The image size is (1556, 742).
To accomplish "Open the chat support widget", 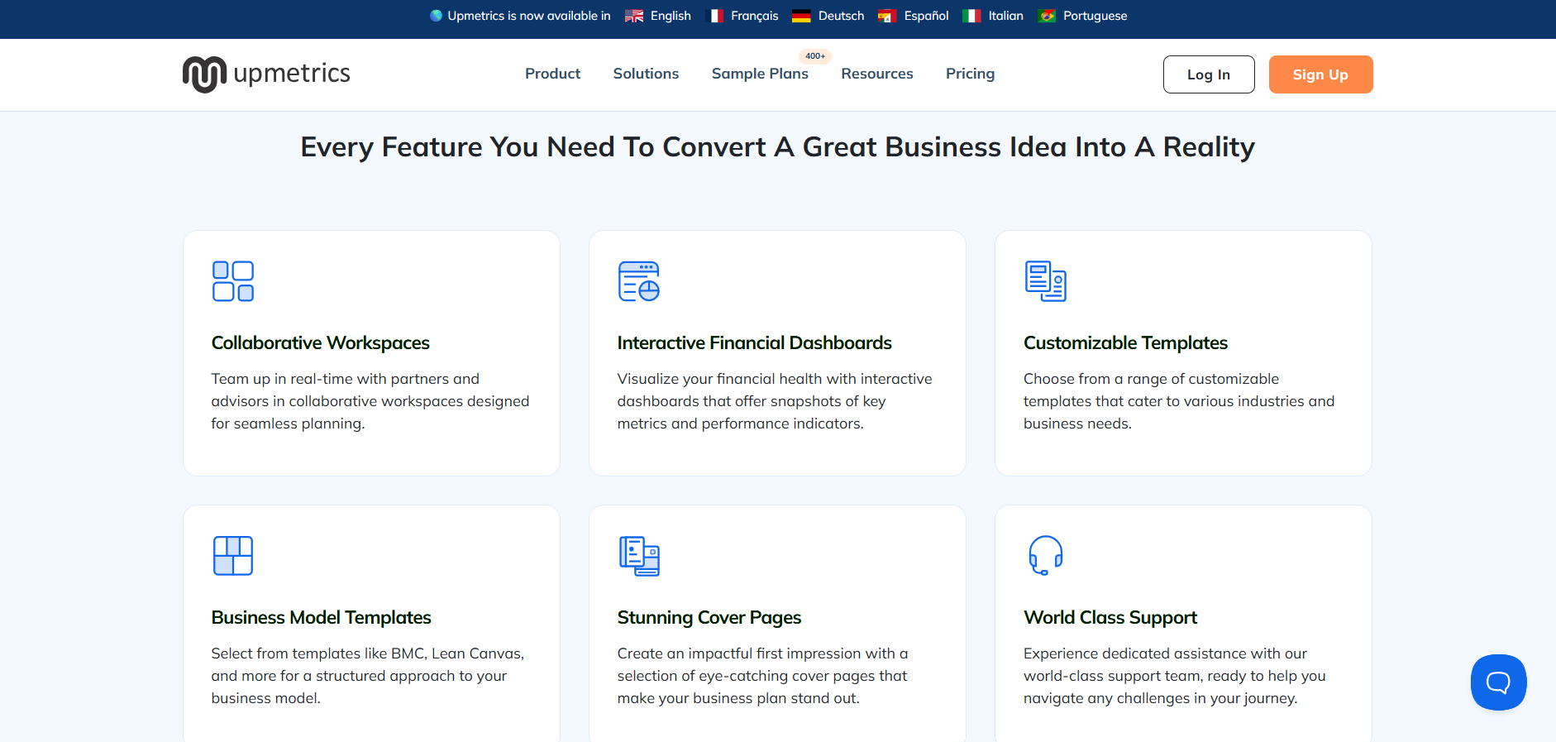I will pyautogui.click(x=1498, y=682).
